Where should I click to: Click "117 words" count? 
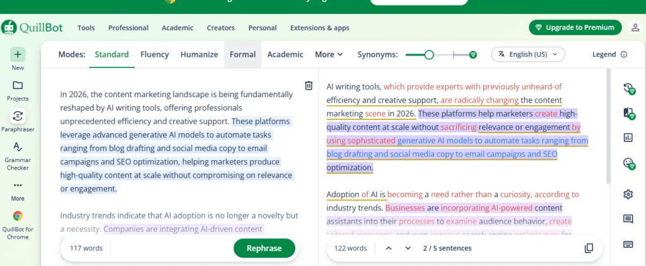pos(86,248)
